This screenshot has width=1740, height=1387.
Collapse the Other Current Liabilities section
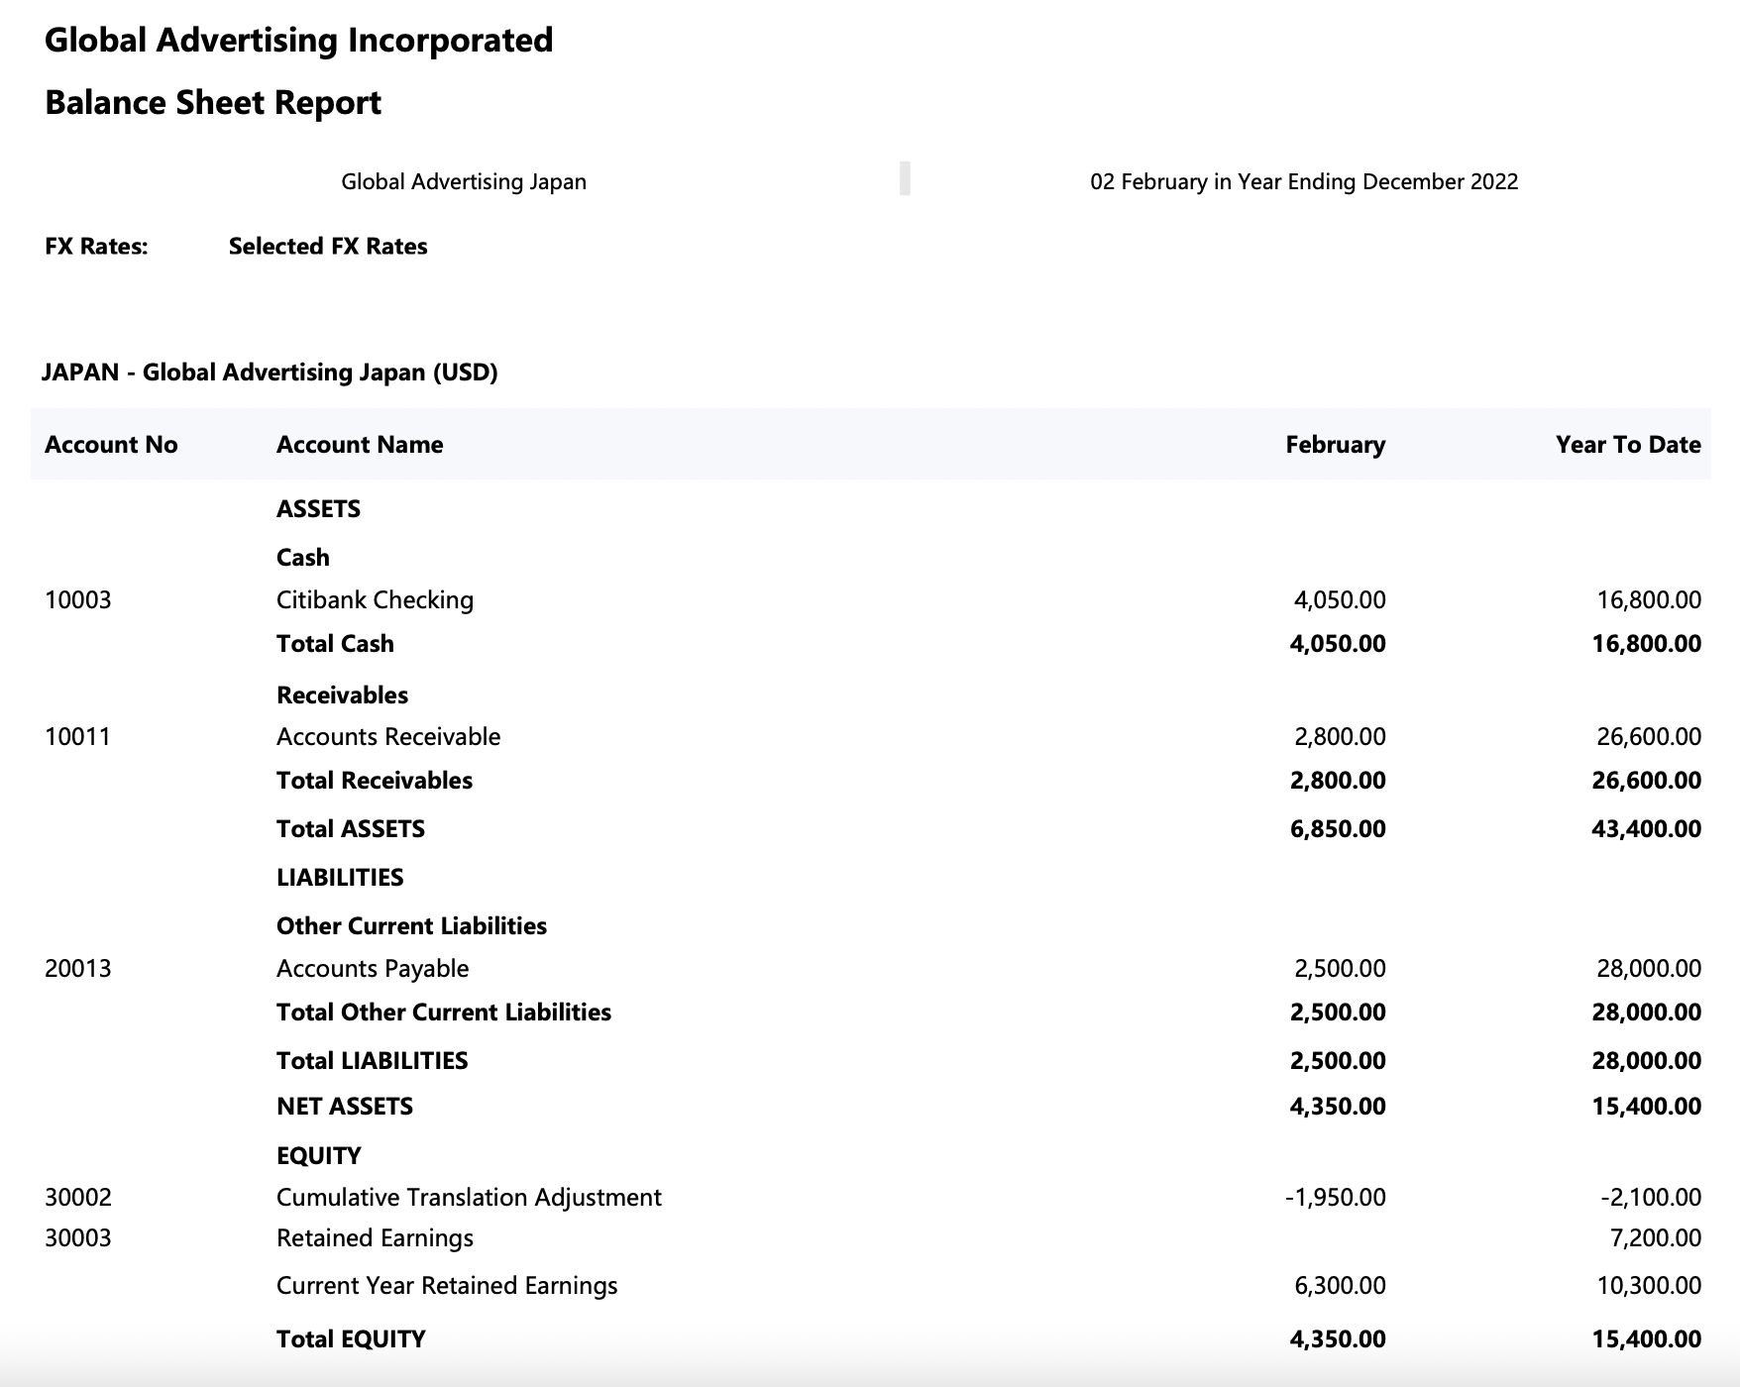412,925
